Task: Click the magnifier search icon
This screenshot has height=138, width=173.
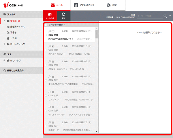Action: click(x=165, y=16)
